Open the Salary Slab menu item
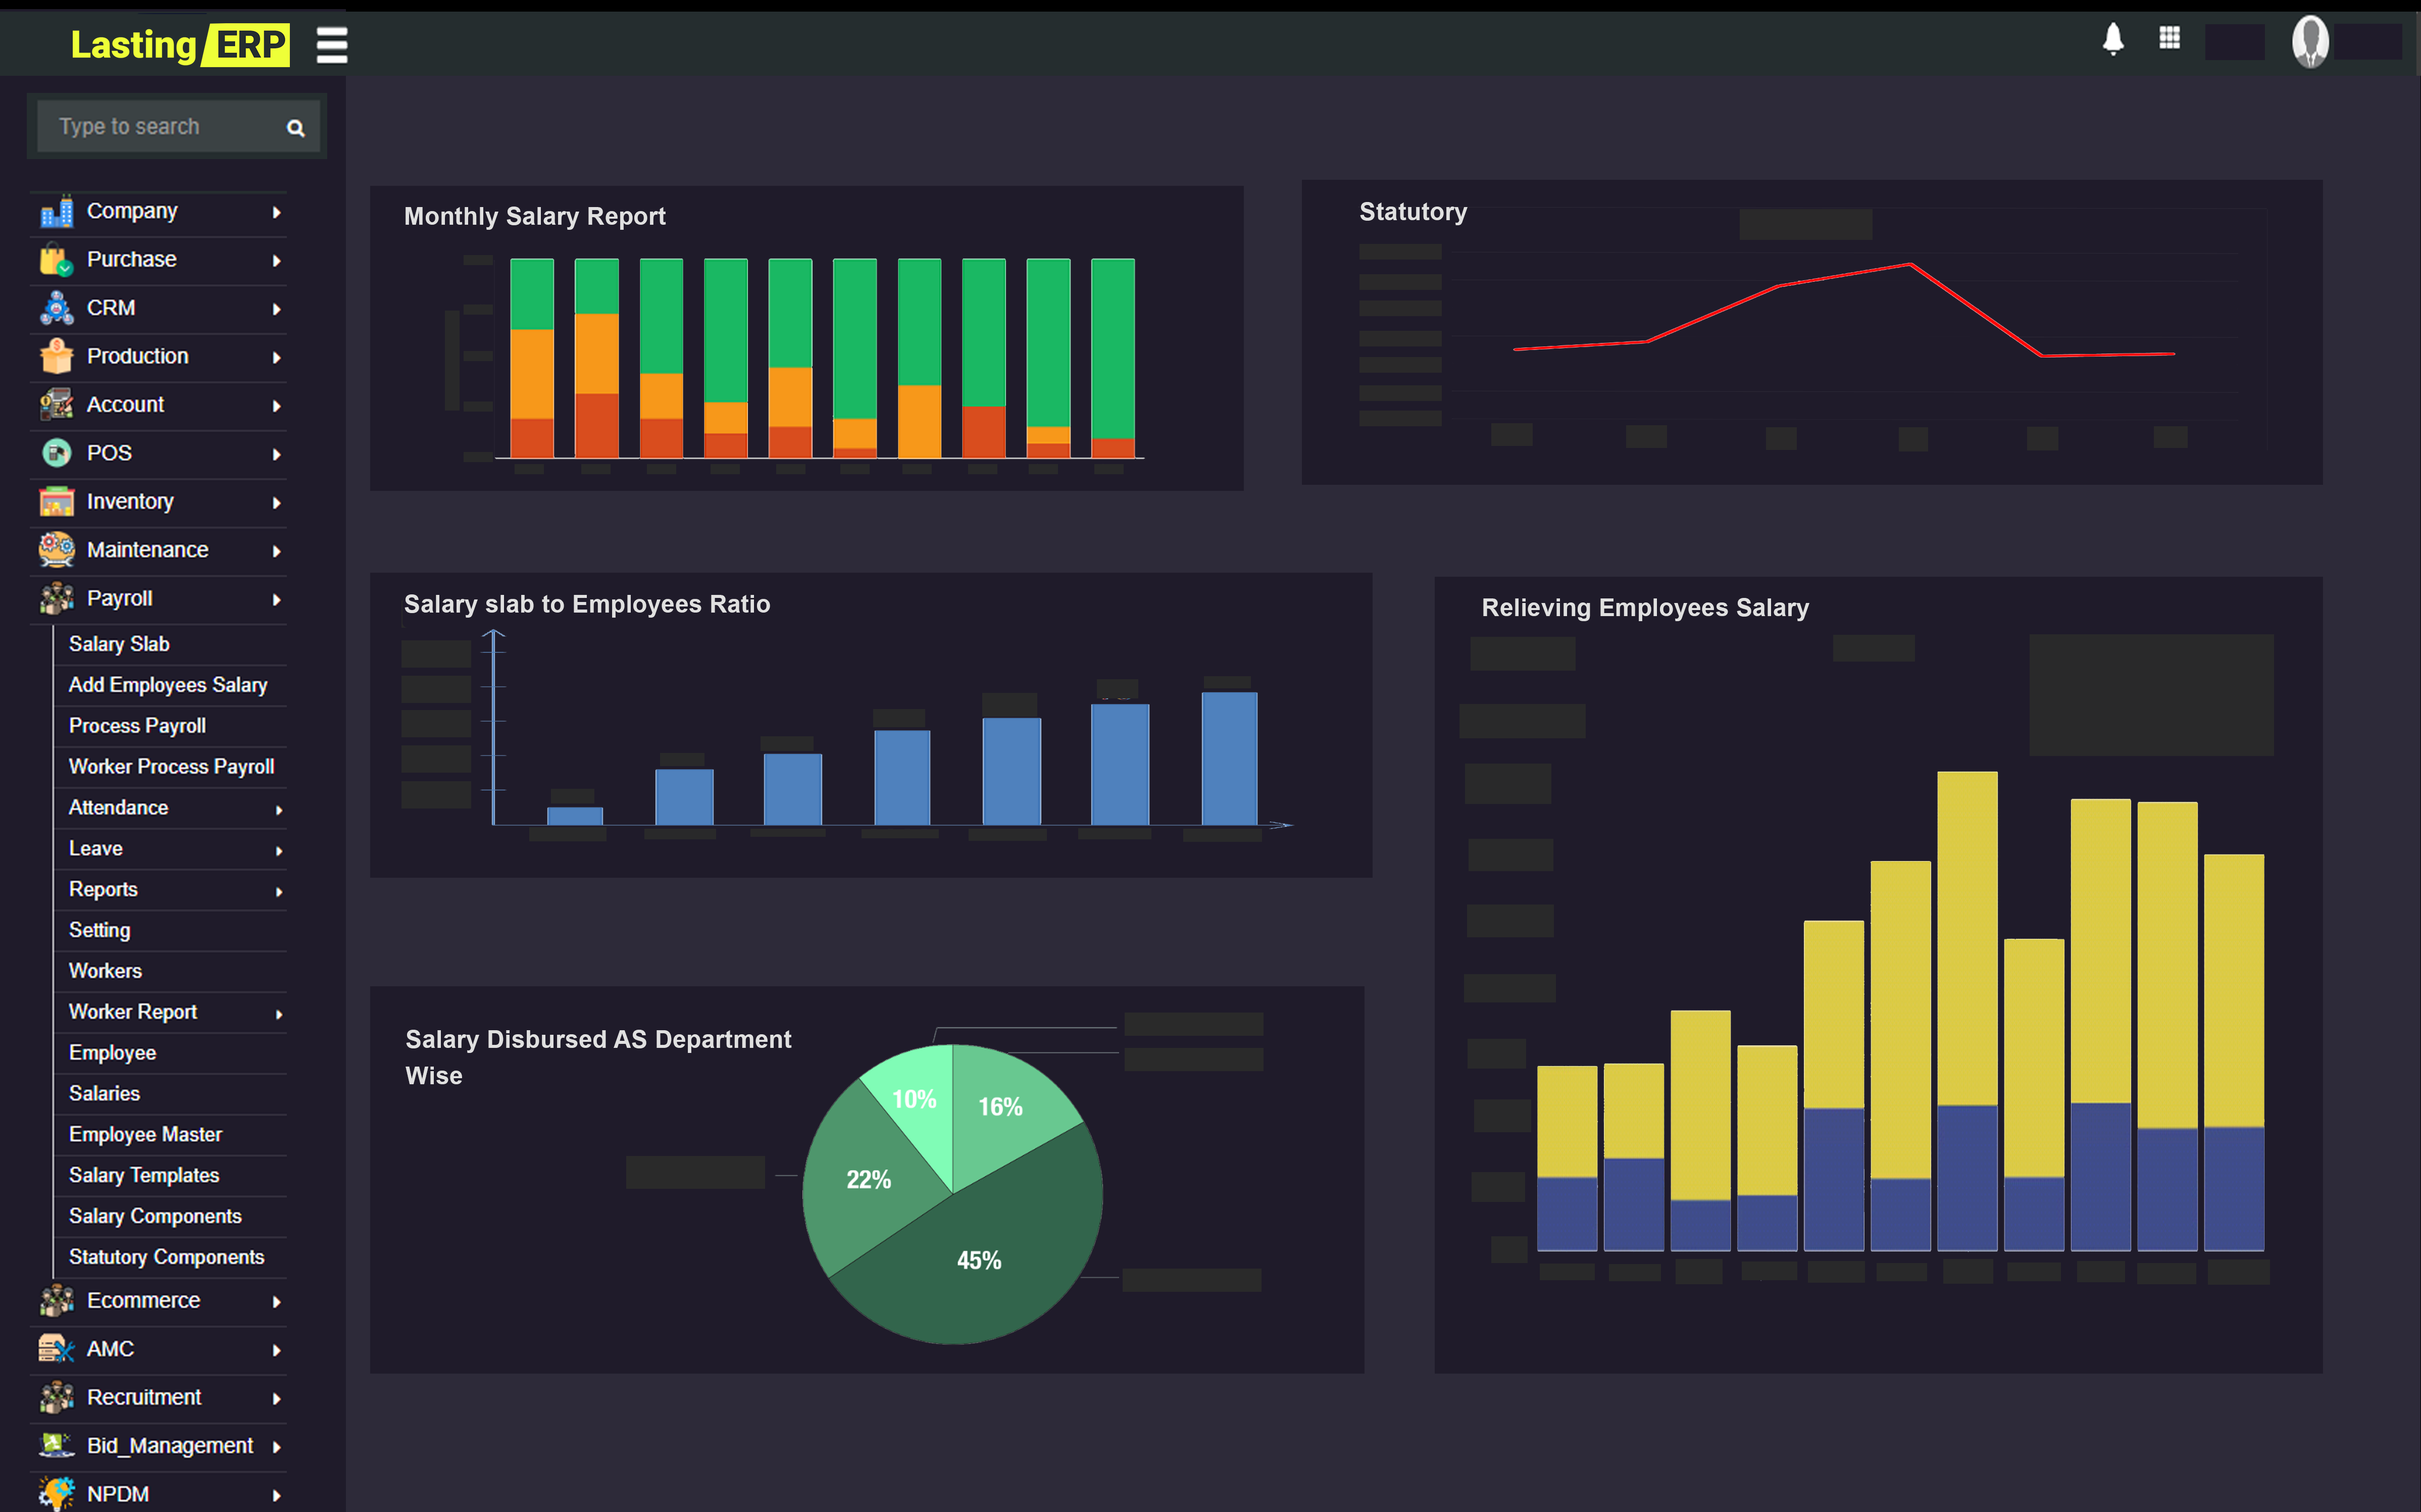 click(x=119, y=644)
